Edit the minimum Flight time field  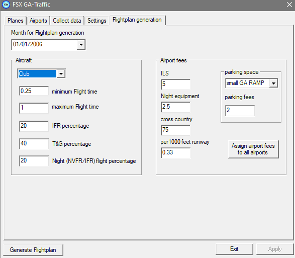[x=34, y=91]
